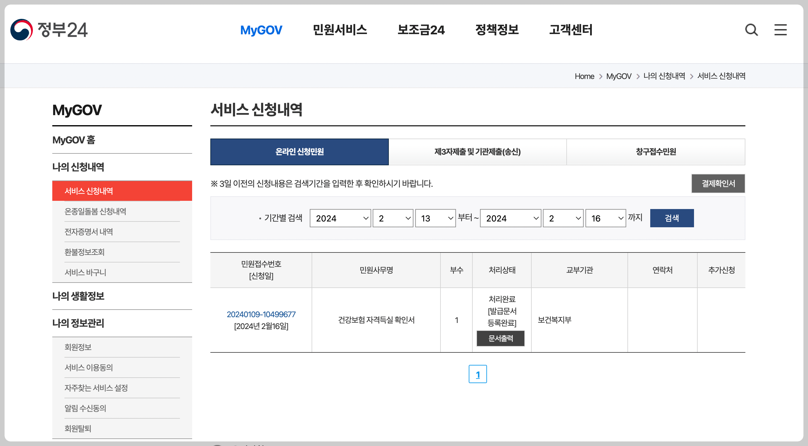This screenshot has height=446, width=808.
Task: Select the 온라인 신청민원 tab
Action: pyautogui.click(x=299, y=152)
